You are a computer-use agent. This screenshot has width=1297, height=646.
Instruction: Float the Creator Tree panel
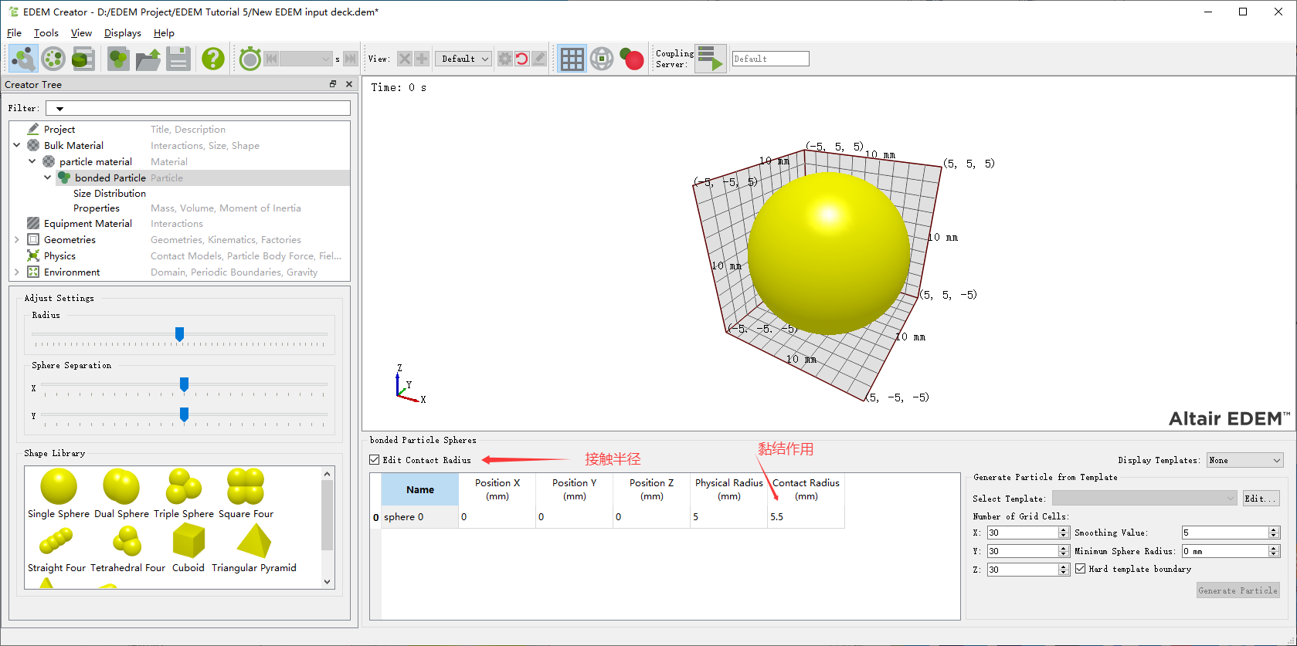(x=333, y=84)
